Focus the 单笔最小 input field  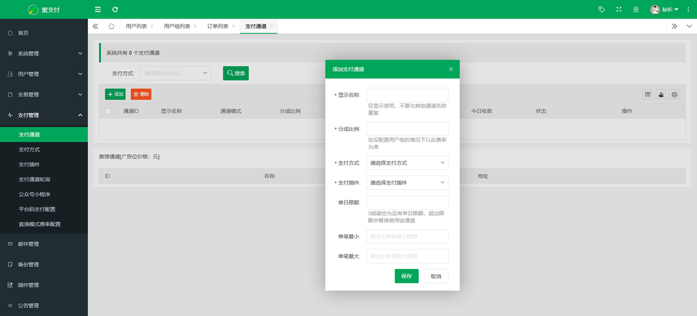(407, 236)
